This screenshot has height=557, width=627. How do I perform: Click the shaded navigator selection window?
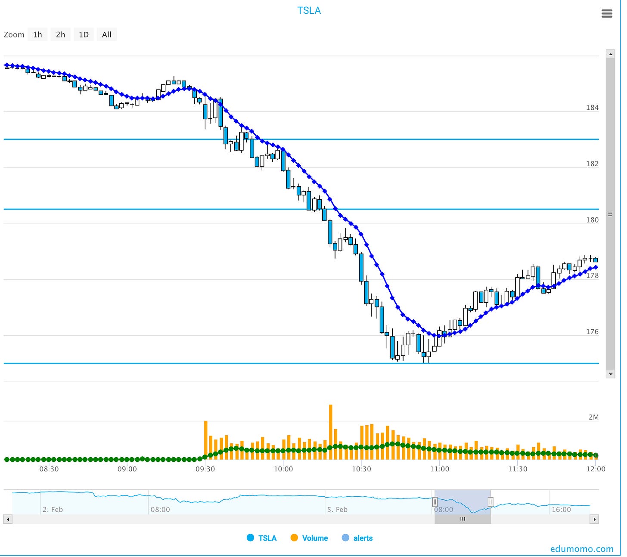[x=463, y=502]
